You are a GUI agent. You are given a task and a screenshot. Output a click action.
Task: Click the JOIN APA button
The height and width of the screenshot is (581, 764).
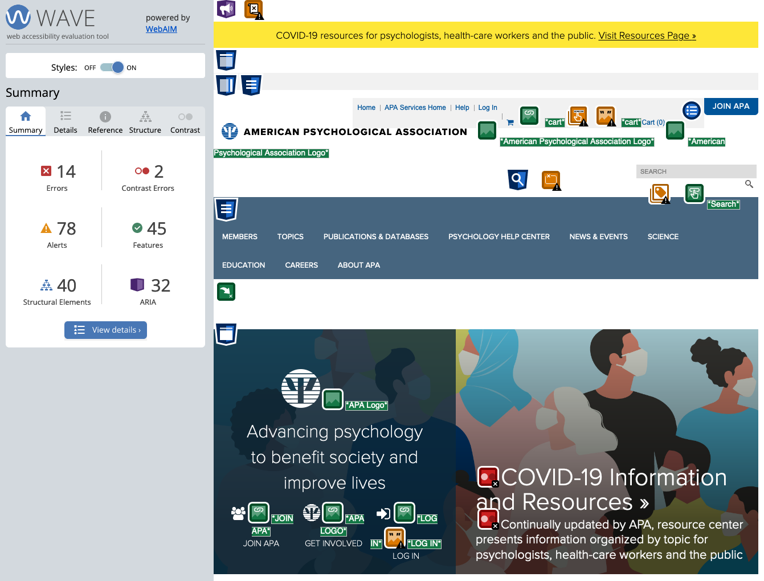(730, 107)
